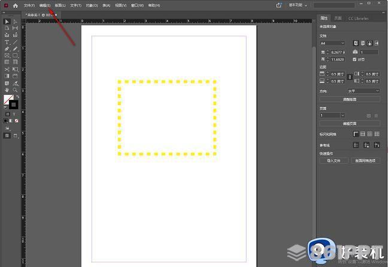Select the Content Collector tool
This screenshot has height=267, width=389.
click(7, 35)
